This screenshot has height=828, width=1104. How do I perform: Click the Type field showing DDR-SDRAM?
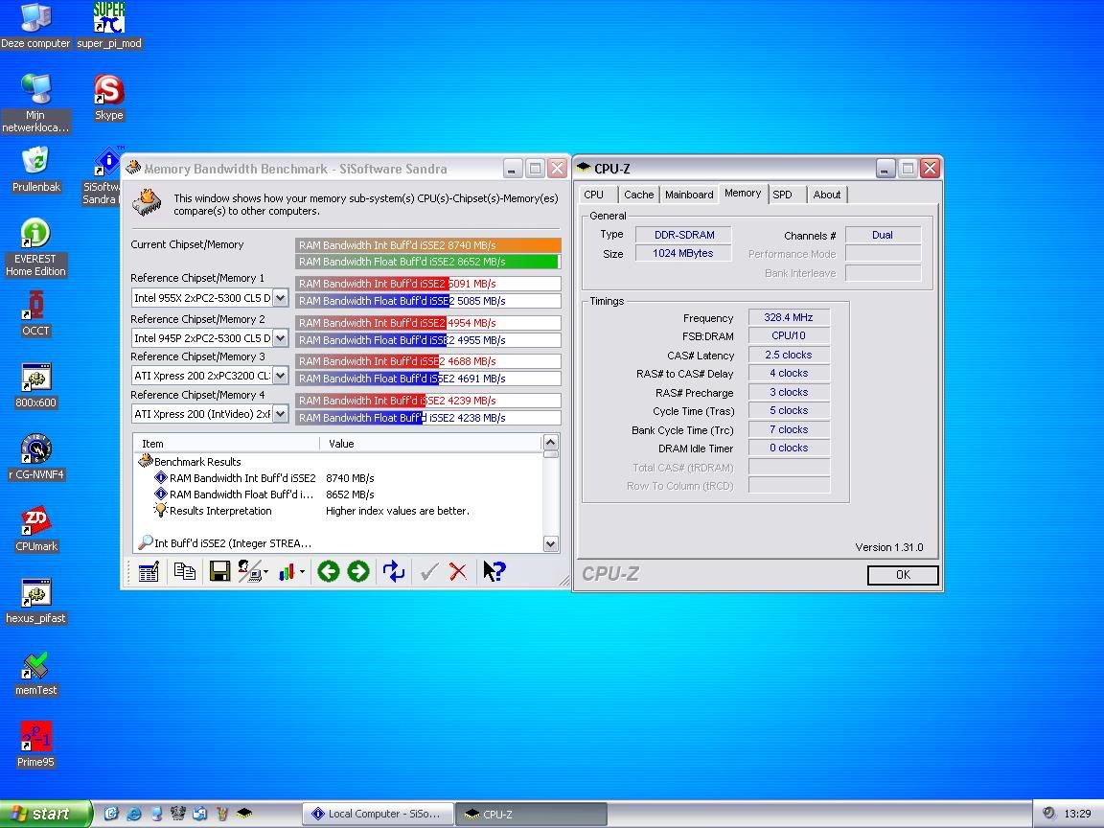pyautogui.click(x=683, y=235)
